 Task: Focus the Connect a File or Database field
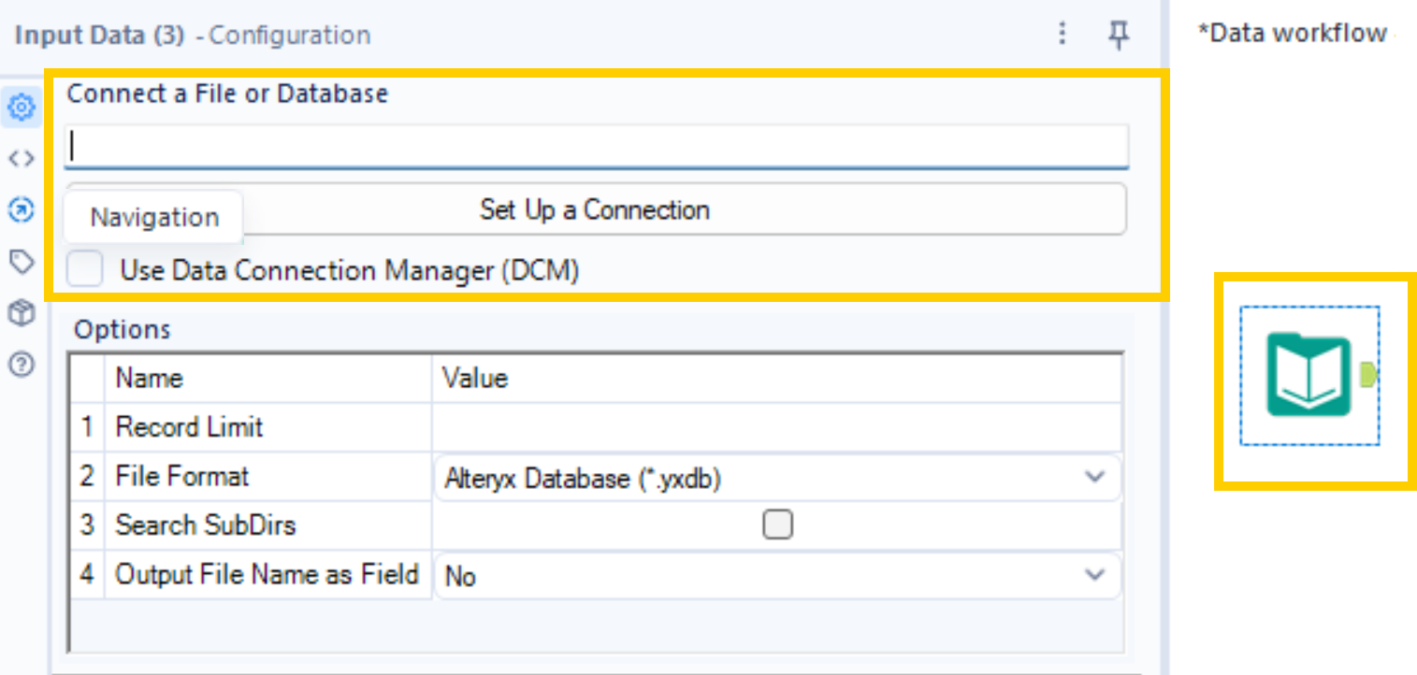597,146
